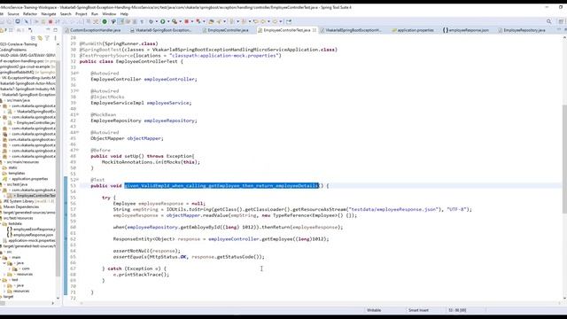Viewport: 567px width, 319px height.
Task: Click the Forward navigation arrow icon
Action: (x=275, y=21)
